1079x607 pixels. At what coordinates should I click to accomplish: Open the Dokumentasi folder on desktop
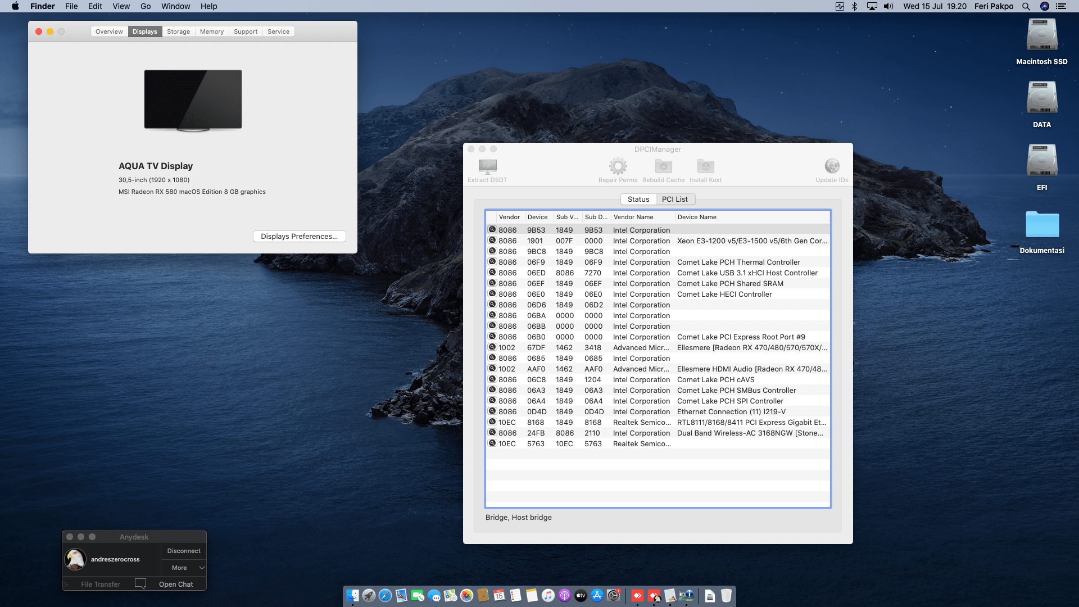(x=1041, y=225)
